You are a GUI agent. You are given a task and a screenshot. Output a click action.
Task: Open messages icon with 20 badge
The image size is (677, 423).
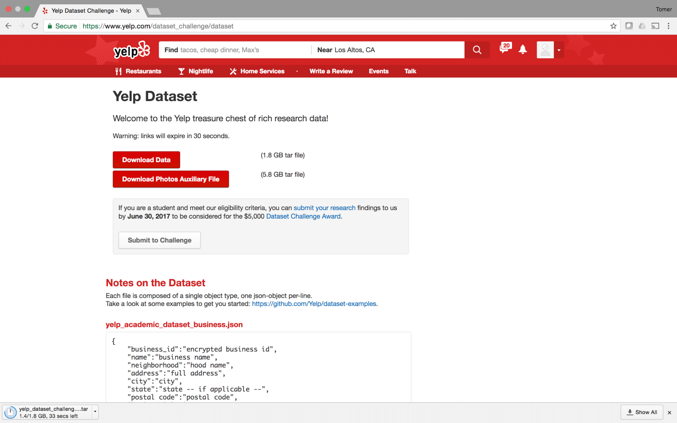click(504, 49)
